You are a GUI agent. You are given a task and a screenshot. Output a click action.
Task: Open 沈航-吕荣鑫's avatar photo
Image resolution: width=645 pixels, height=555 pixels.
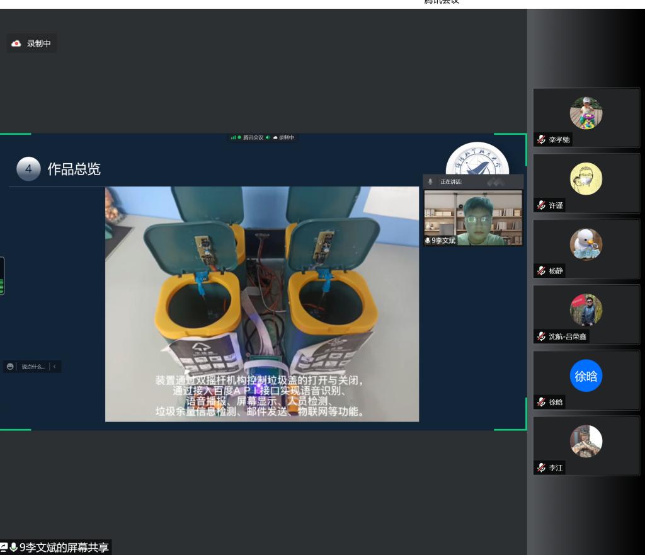pyautogui.click(x=586, y=310)
